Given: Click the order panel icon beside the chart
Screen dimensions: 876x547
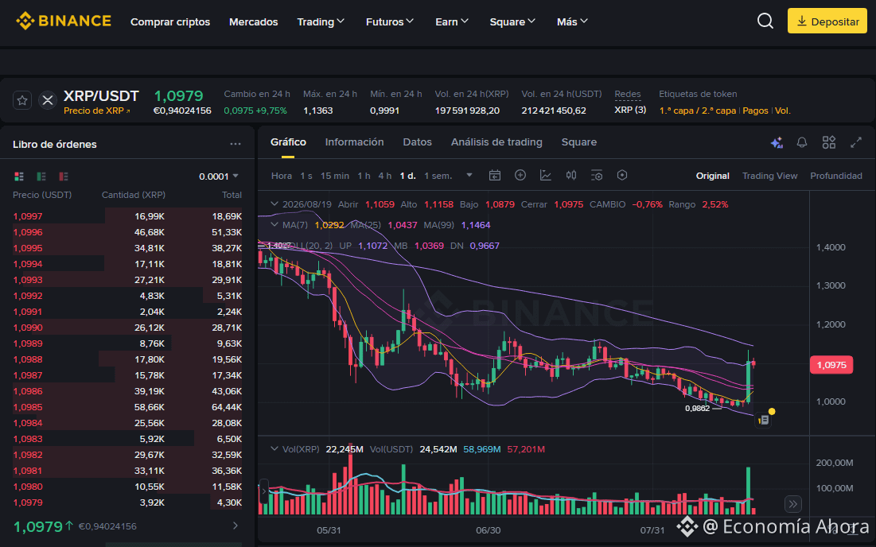Looking at the screenshot, I should pyautogui.click(x=763, y=420).
